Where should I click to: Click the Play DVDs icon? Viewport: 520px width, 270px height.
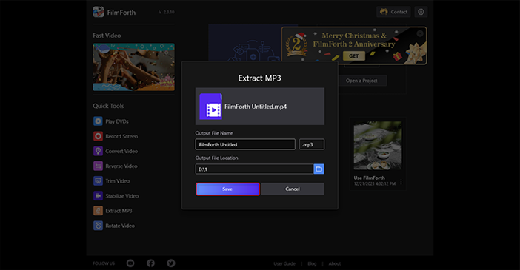[x=99, y=121]
